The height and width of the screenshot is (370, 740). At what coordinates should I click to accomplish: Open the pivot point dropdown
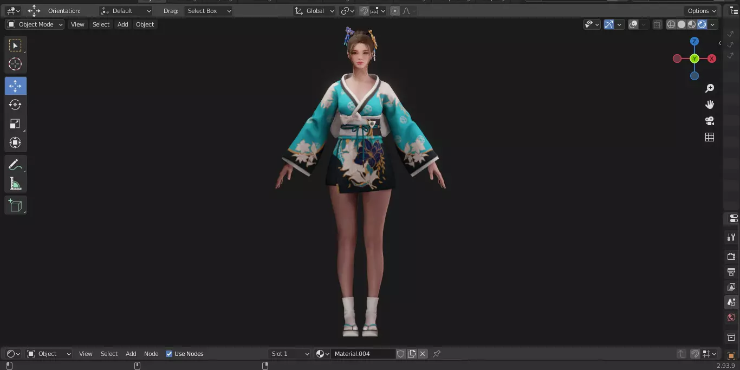point(347,11)
